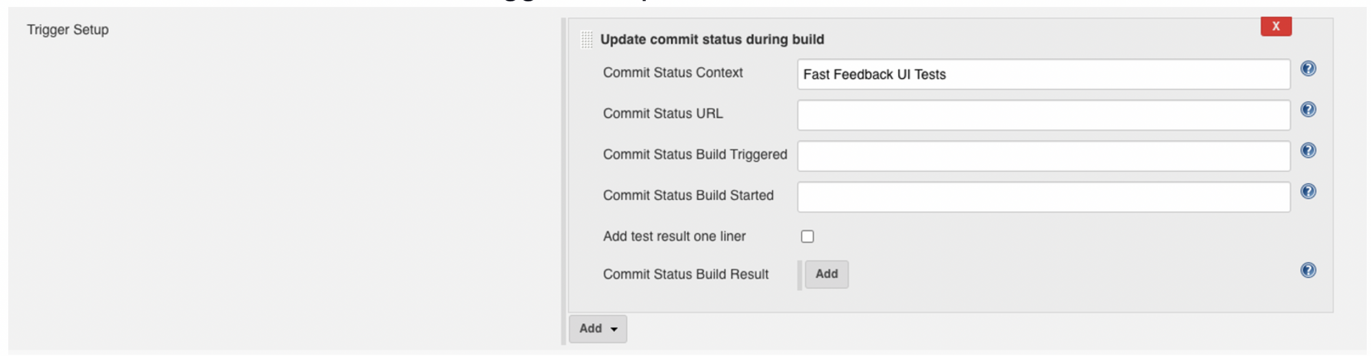Select the Commit Status Build Triggered input
This screenshot has width=1371, height=356.
pyautogui.click(x=1043, y=156)
